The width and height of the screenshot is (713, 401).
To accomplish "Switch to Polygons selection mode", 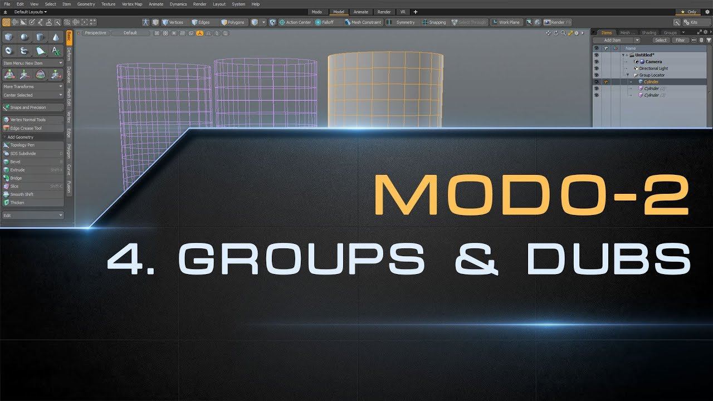I will pos(233,22).
